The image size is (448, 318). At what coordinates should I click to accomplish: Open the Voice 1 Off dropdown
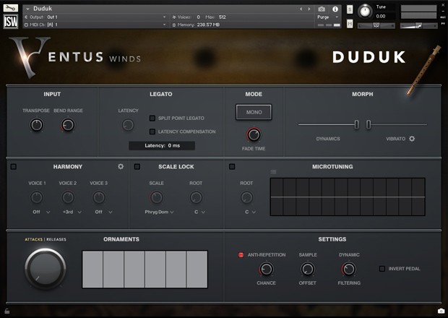click(x=41, y=212)
